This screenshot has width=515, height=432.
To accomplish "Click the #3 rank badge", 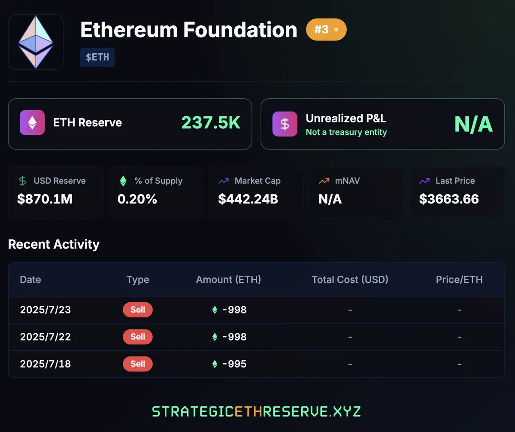I will [326, 30].
